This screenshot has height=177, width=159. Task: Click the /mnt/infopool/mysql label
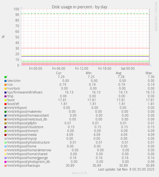click(22, 139)
